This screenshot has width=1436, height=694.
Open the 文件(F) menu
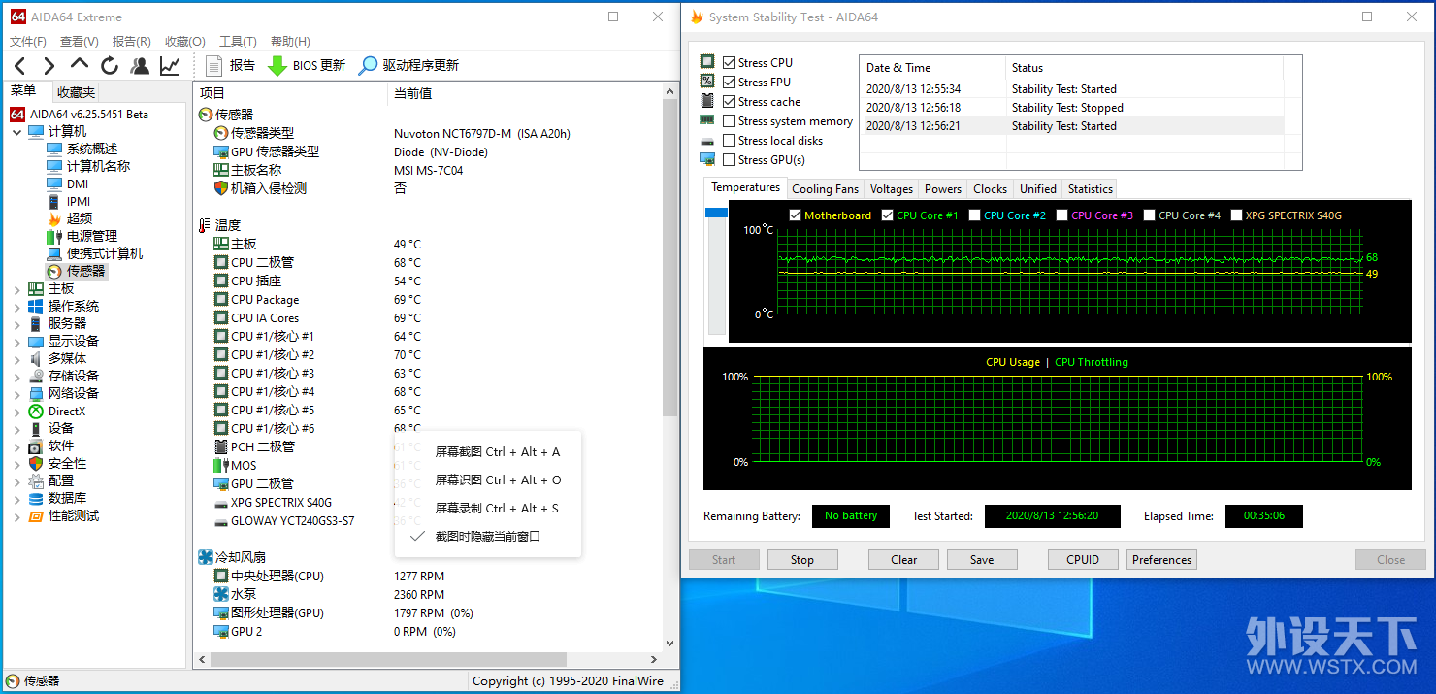pos(28,41)
